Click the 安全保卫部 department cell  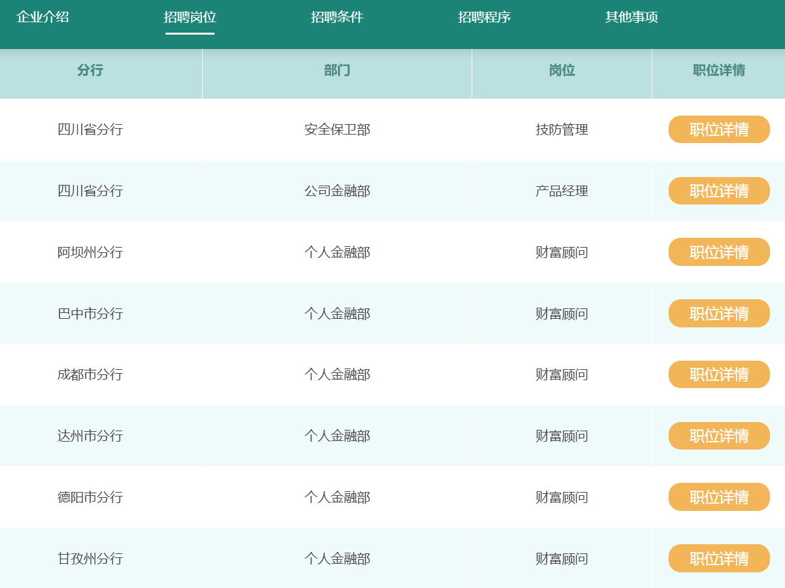click(337, 129)
